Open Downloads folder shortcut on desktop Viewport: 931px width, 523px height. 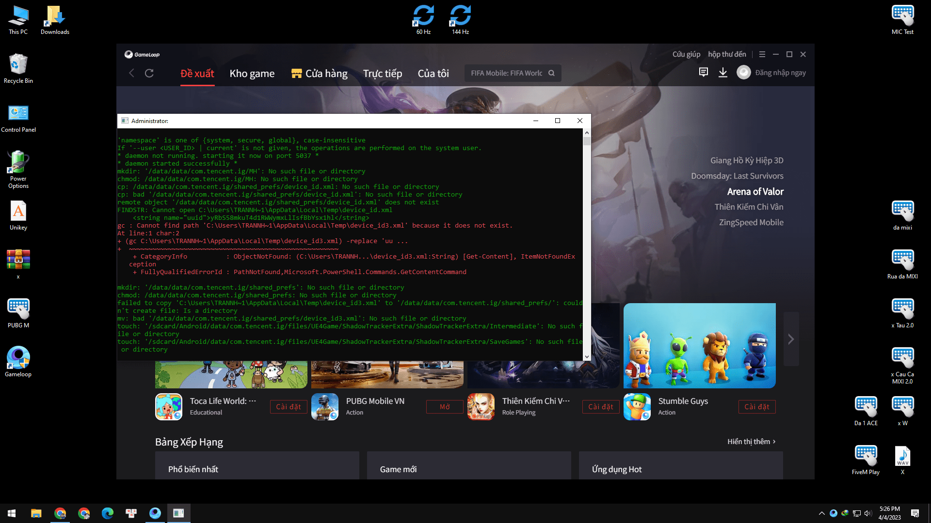click(55, 20)
